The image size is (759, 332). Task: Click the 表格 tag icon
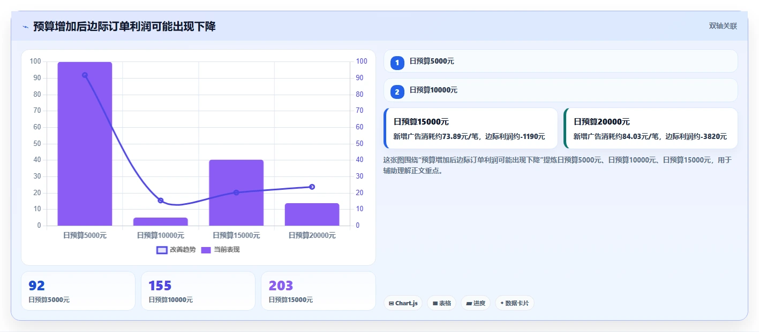click(435, 303)
